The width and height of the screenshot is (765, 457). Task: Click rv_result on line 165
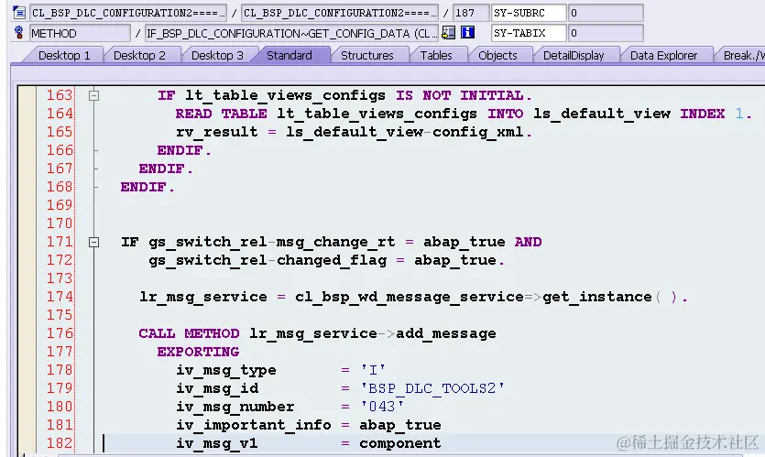216,132
